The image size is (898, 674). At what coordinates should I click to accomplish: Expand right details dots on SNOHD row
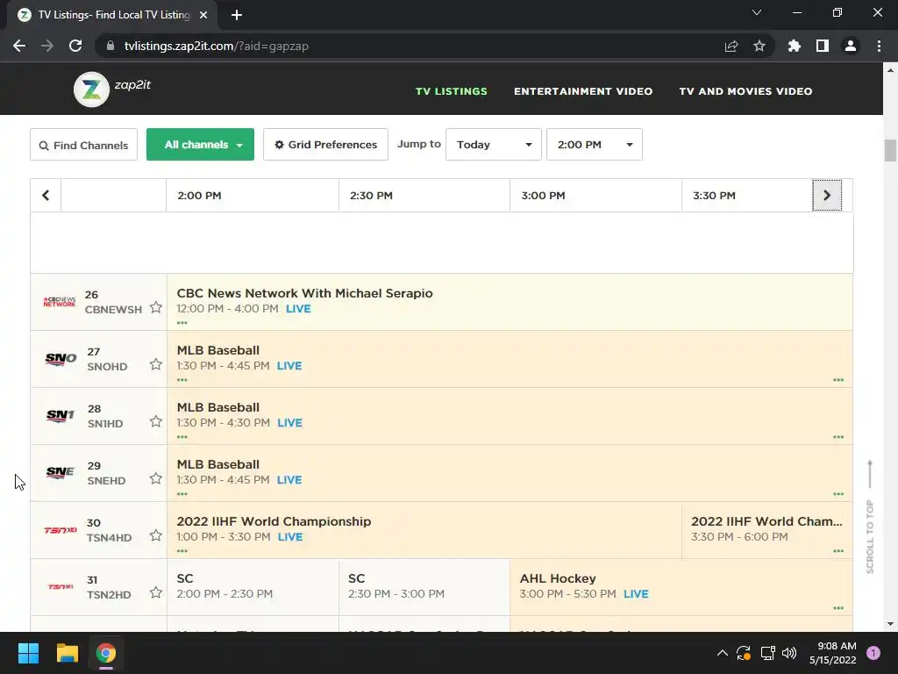(838, 380)
